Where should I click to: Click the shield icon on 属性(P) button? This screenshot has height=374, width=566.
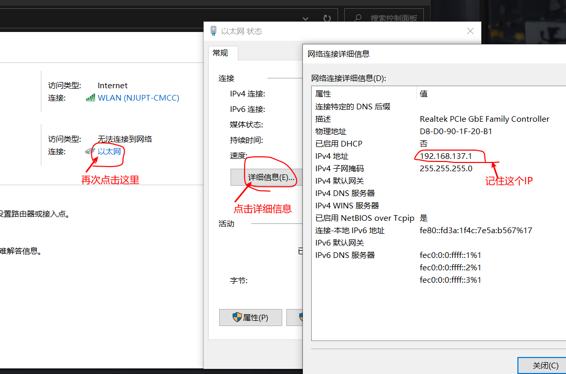pos(237,317)
